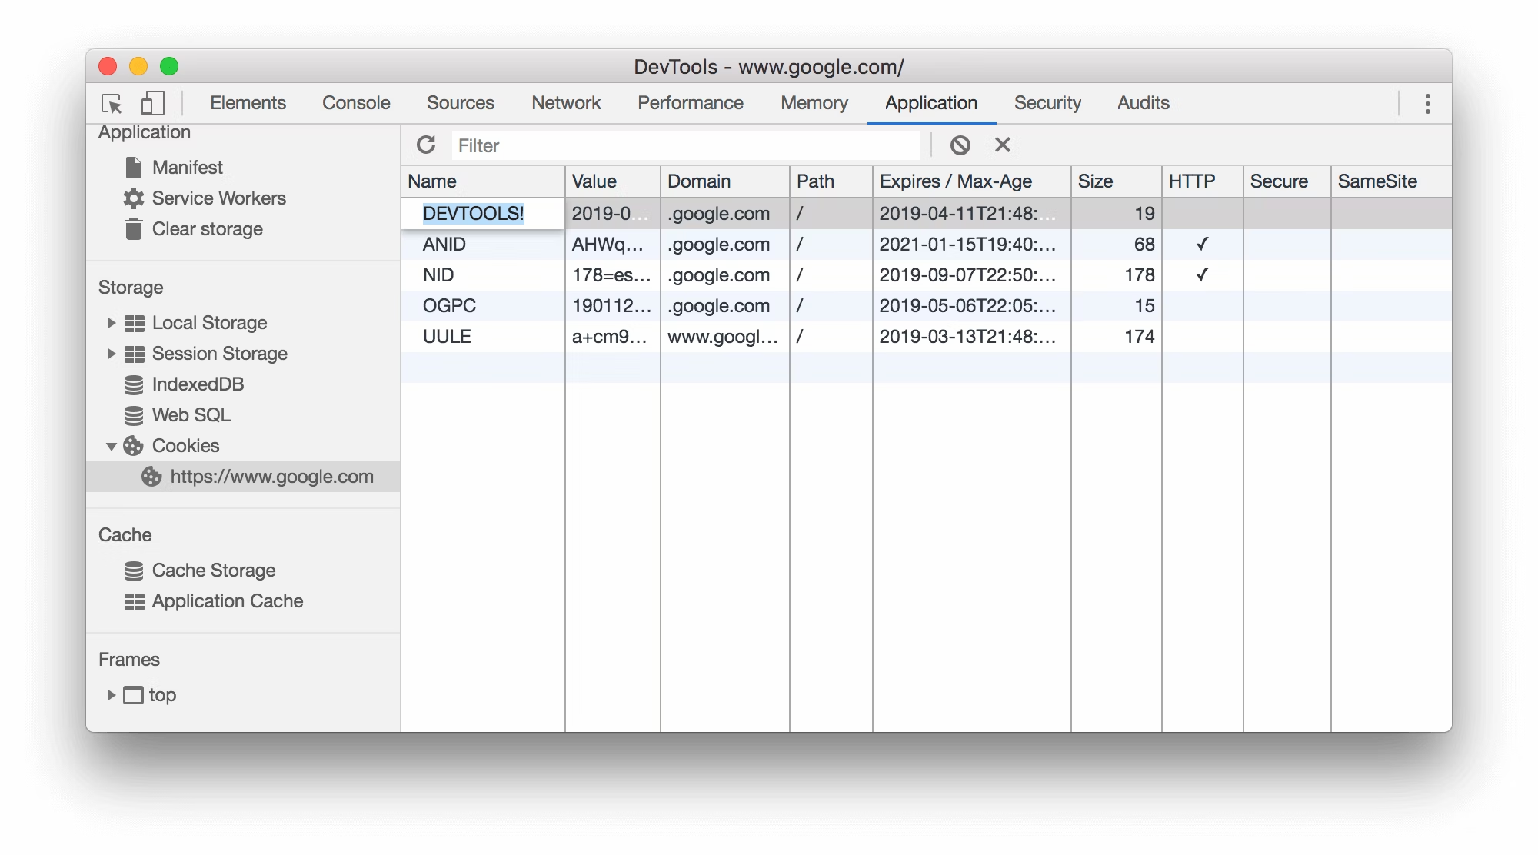Switch to the Network tab
The height and width of the screenshot is (855, 1538).
tap(565, 103)
